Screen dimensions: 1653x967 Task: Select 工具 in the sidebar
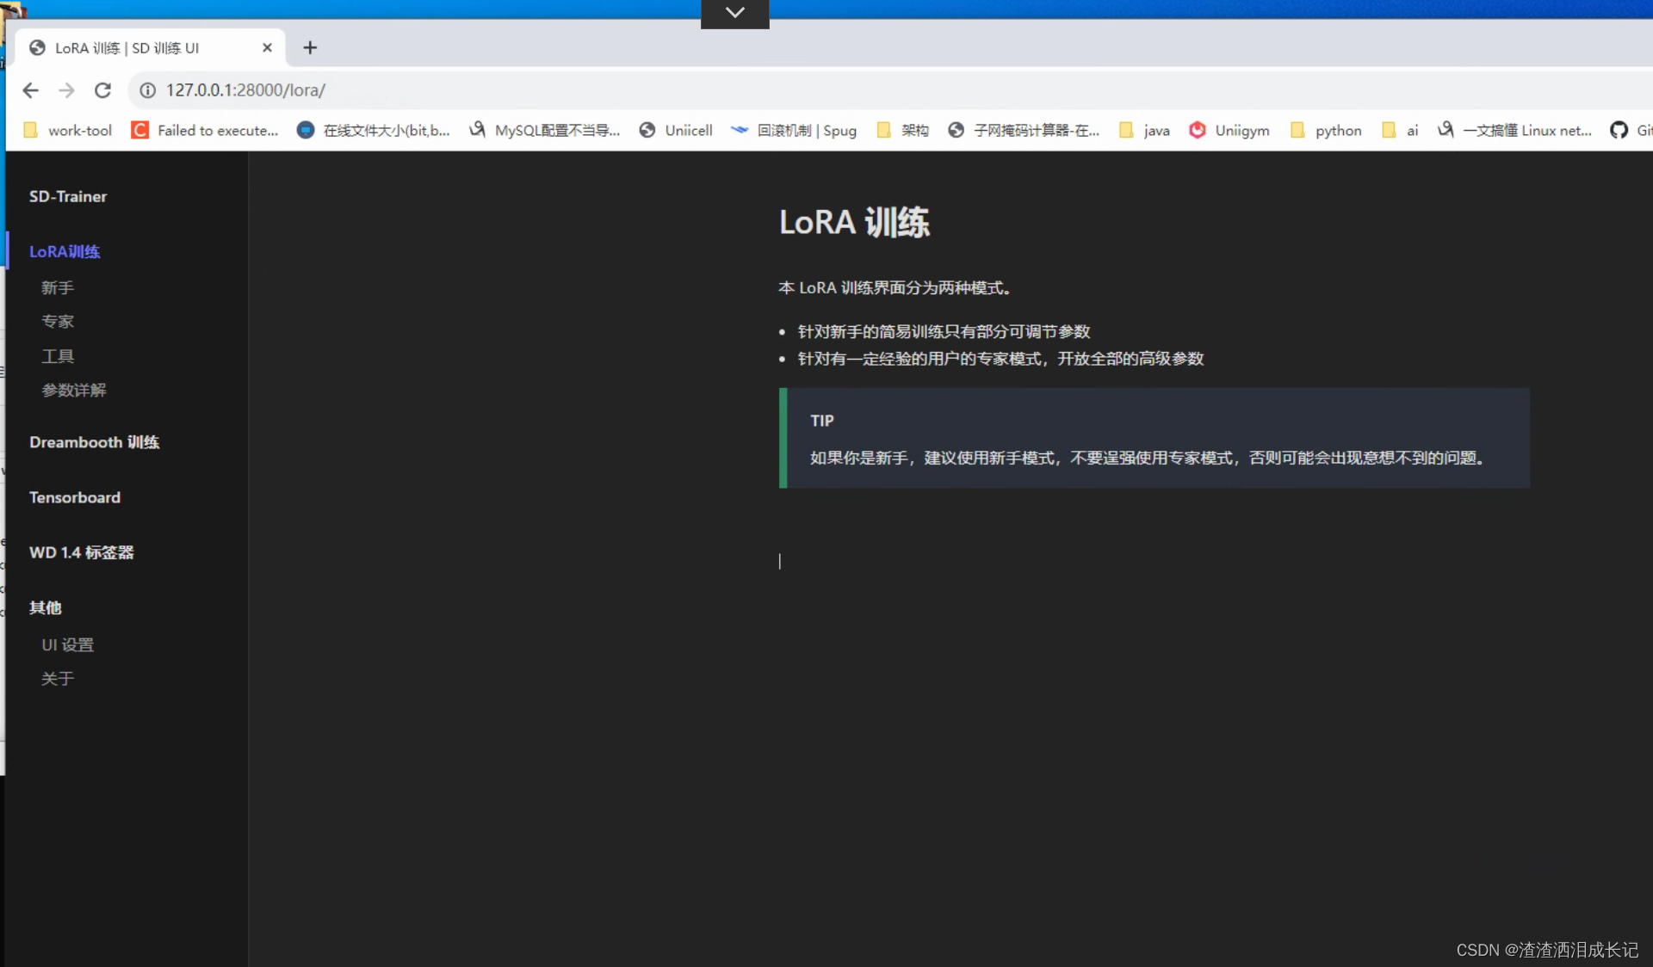pos(58,356)
